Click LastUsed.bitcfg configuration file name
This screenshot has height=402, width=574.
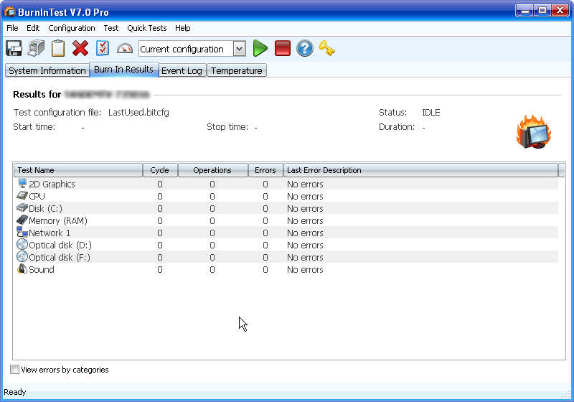tap(138, 113)
